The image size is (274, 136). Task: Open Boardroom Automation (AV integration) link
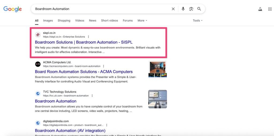[70, 131]
